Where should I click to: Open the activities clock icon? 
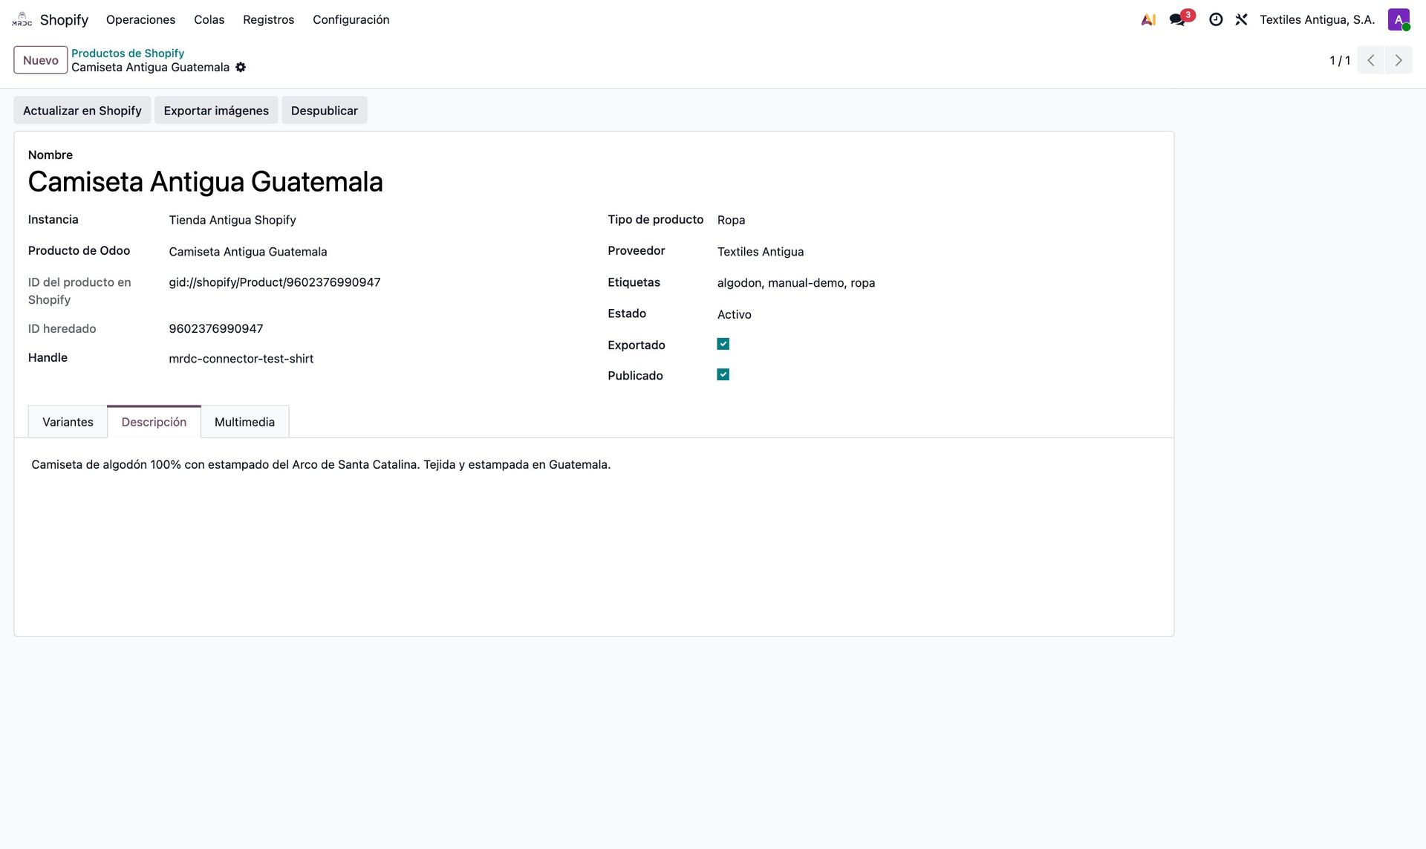[1216, 20]
